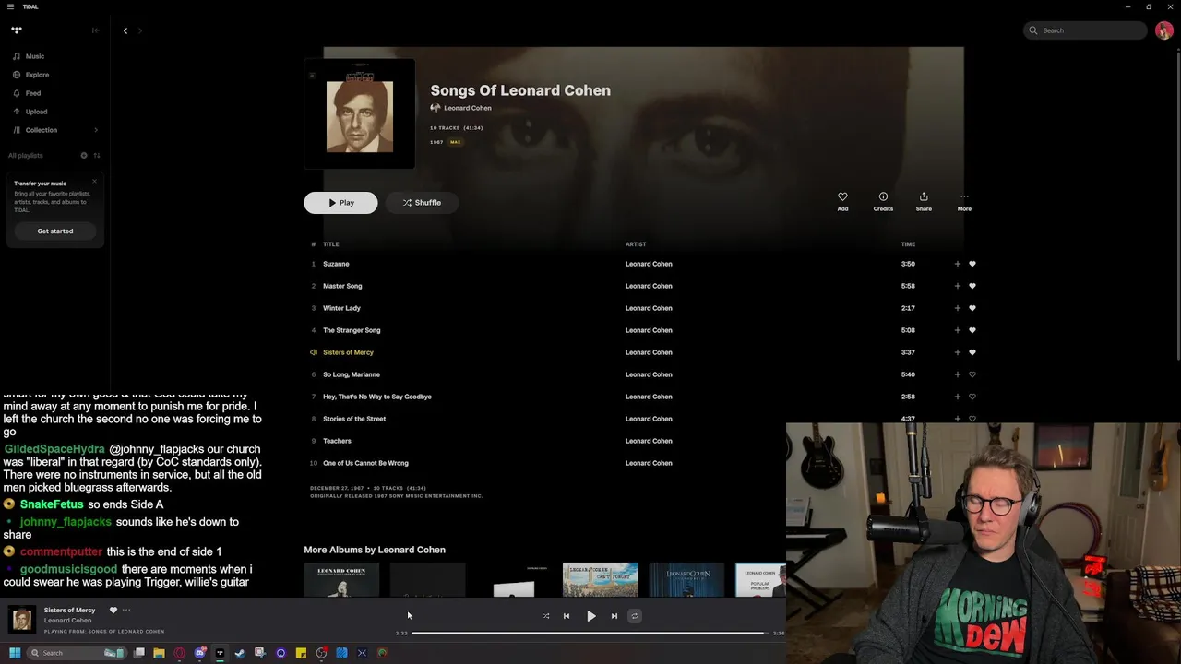
Task: Unlike The Stranger Song via heart
Action: click(x=972, y=330)
